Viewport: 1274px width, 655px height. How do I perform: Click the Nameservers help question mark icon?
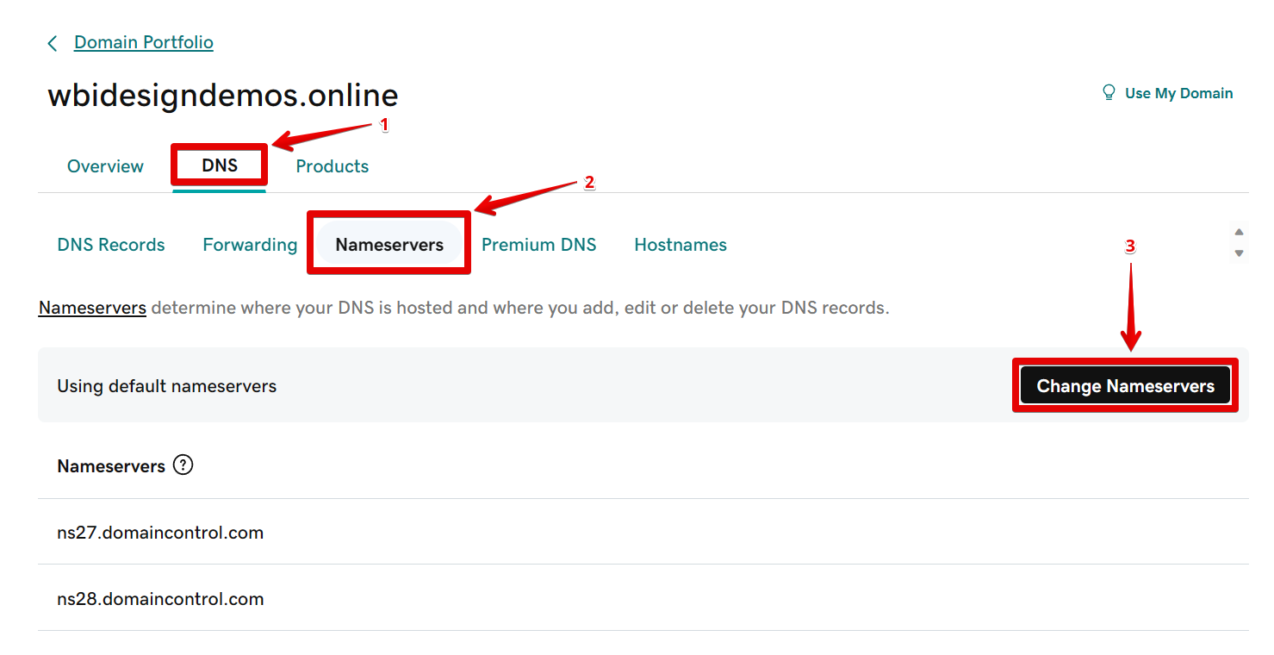(183, 465)
